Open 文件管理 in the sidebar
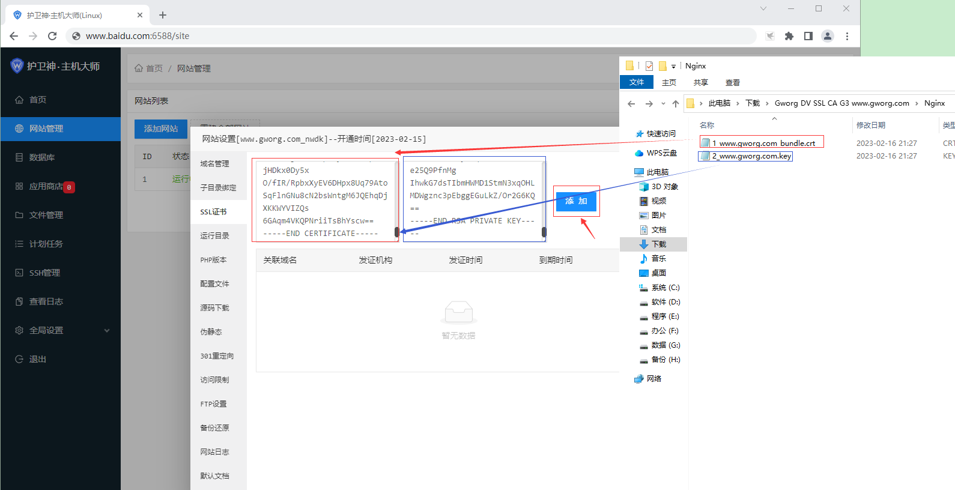This screenshot has width=955, height=490. tap(60, 215)
